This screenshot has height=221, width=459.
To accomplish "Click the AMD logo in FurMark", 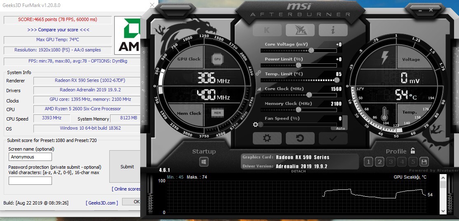I will click(127, 35).
